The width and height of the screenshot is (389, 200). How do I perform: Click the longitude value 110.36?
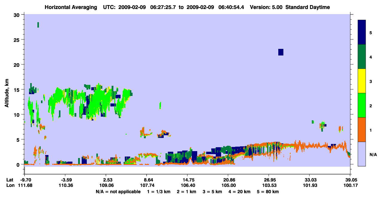click(66, 185)
